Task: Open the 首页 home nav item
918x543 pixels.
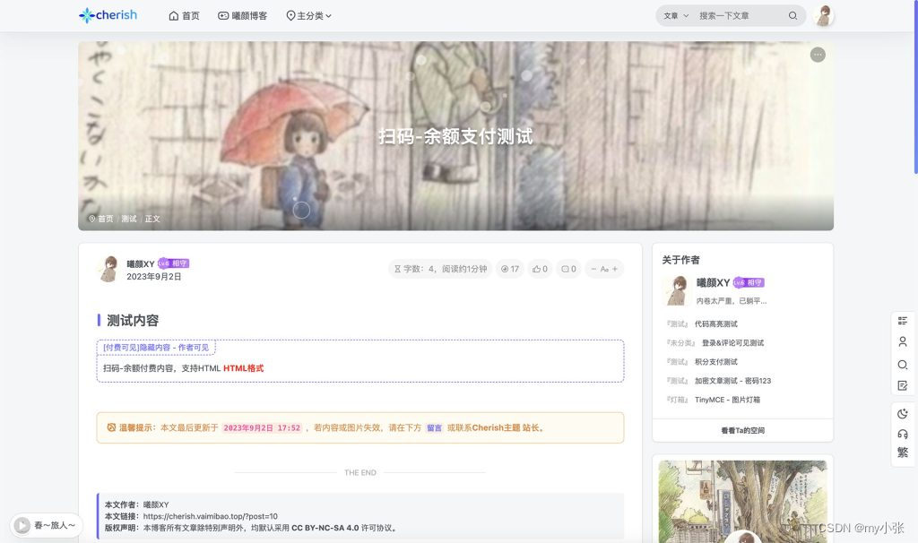Action: (184, 16)
